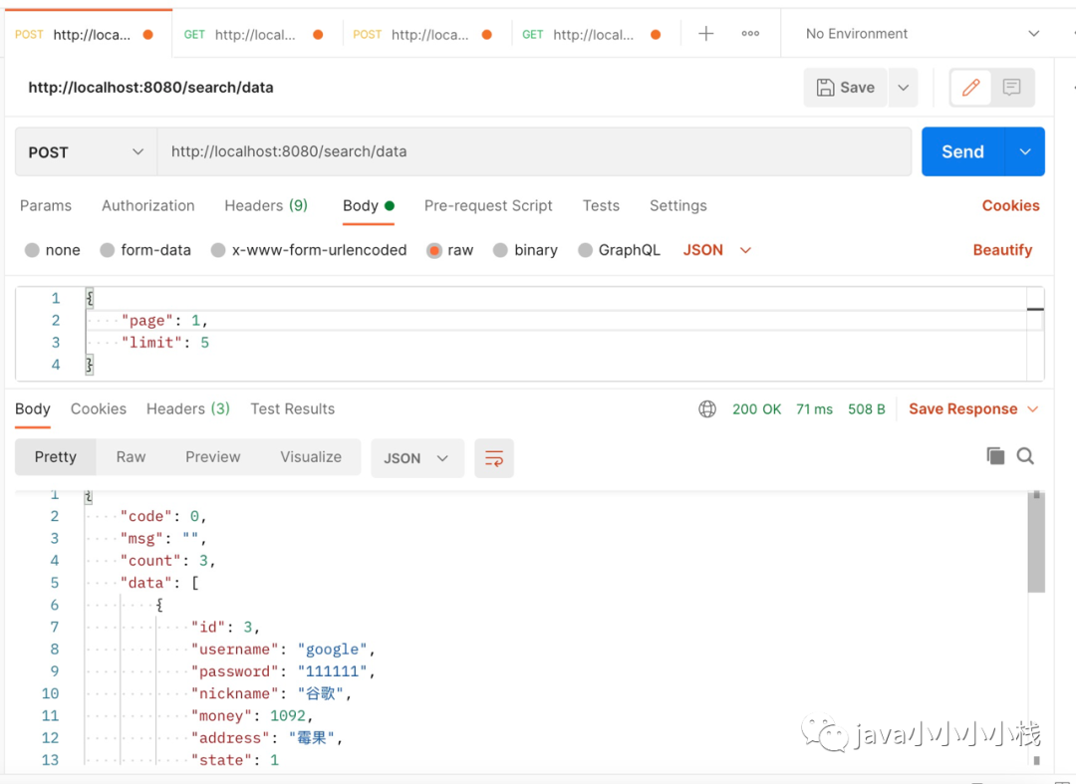The height and width of the screenshot is (784, 1076).
Task: Select the none body type
Action: click(x=52, y=250)
